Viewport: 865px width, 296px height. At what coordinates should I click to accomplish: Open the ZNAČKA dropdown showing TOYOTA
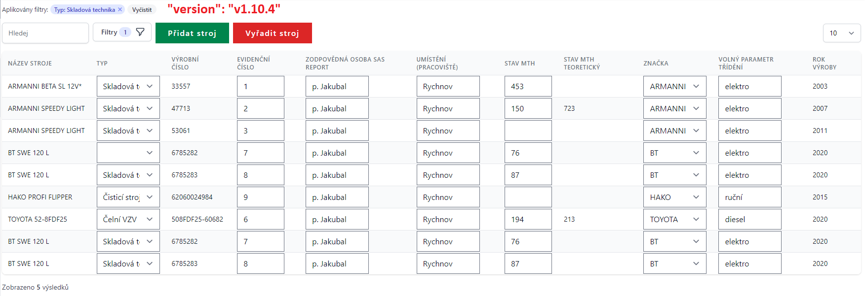(x=674, y=219)
